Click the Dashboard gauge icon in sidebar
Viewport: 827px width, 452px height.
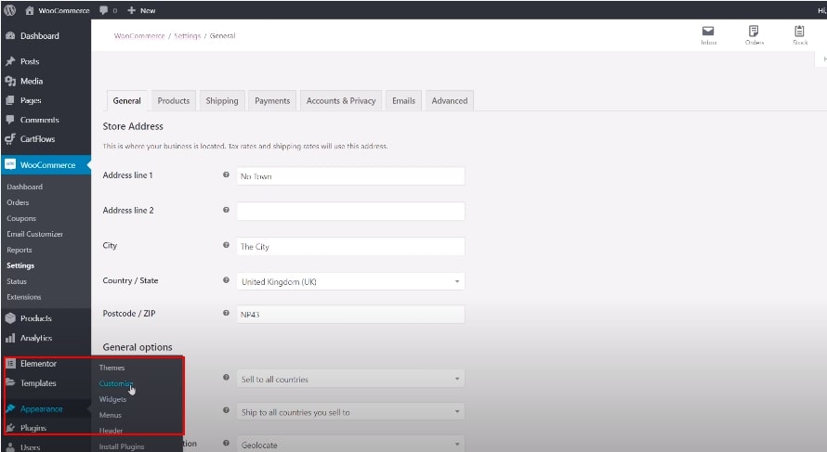pos(10,36)
